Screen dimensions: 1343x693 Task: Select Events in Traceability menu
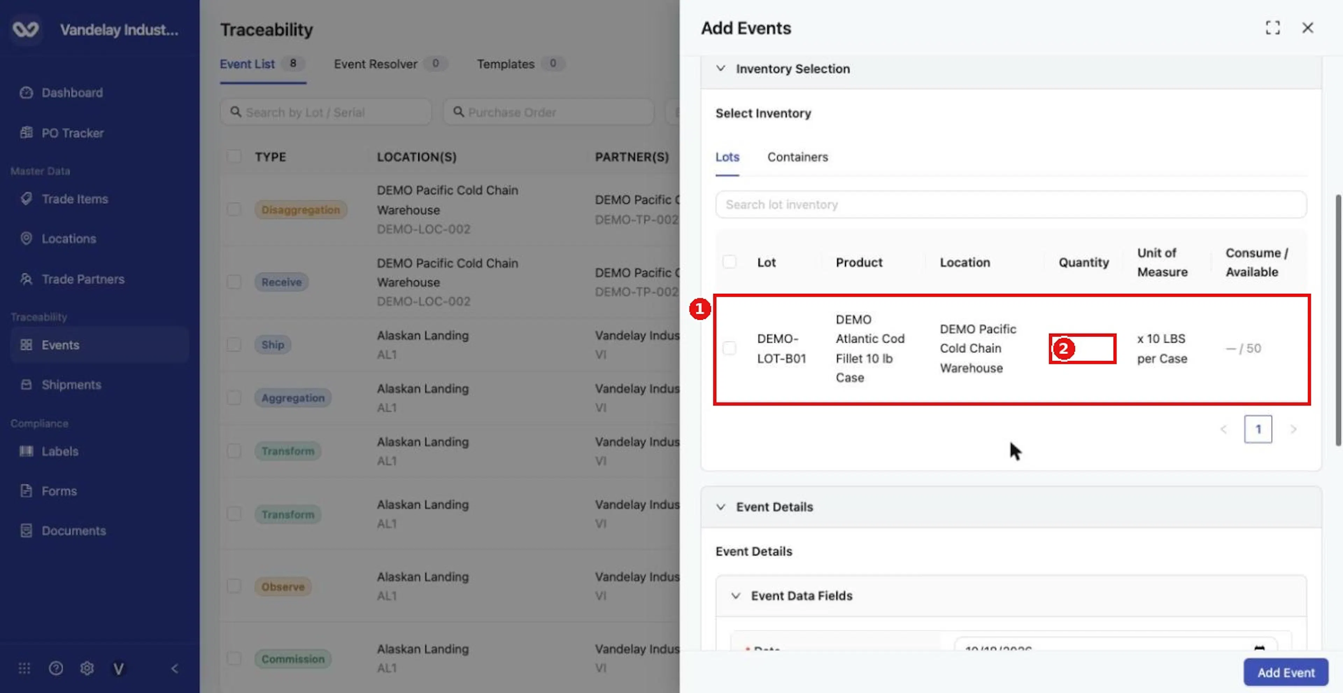tap(99, 345)
